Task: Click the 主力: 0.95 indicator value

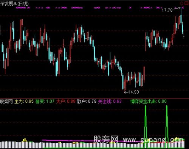Action: point(24,101)
